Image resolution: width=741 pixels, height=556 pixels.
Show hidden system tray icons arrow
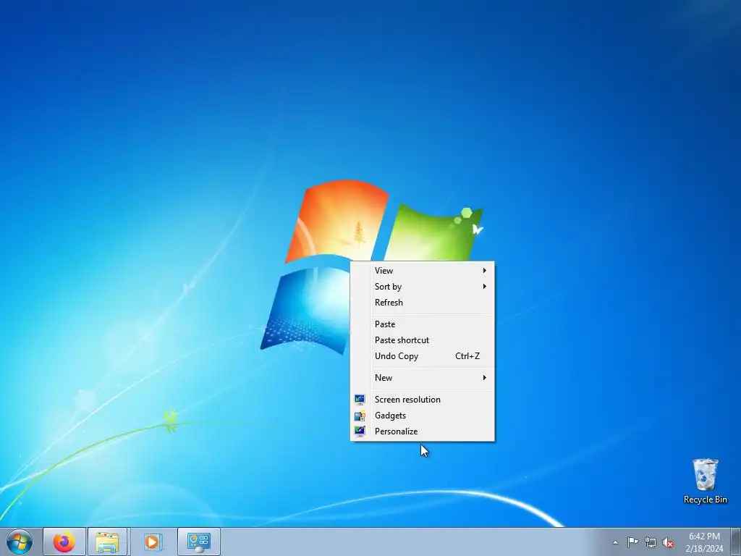(x=615, y=542)
